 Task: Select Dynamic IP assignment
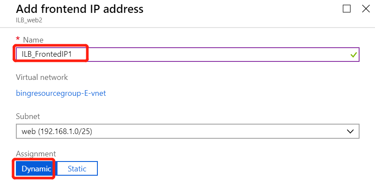[36, 169]
